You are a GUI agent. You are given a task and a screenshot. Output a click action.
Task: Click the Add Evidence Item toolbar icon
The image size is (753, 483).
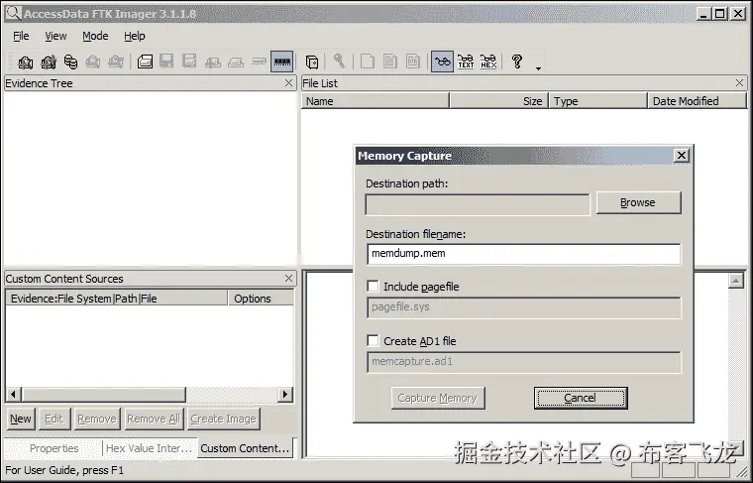(x=26, y=61)
